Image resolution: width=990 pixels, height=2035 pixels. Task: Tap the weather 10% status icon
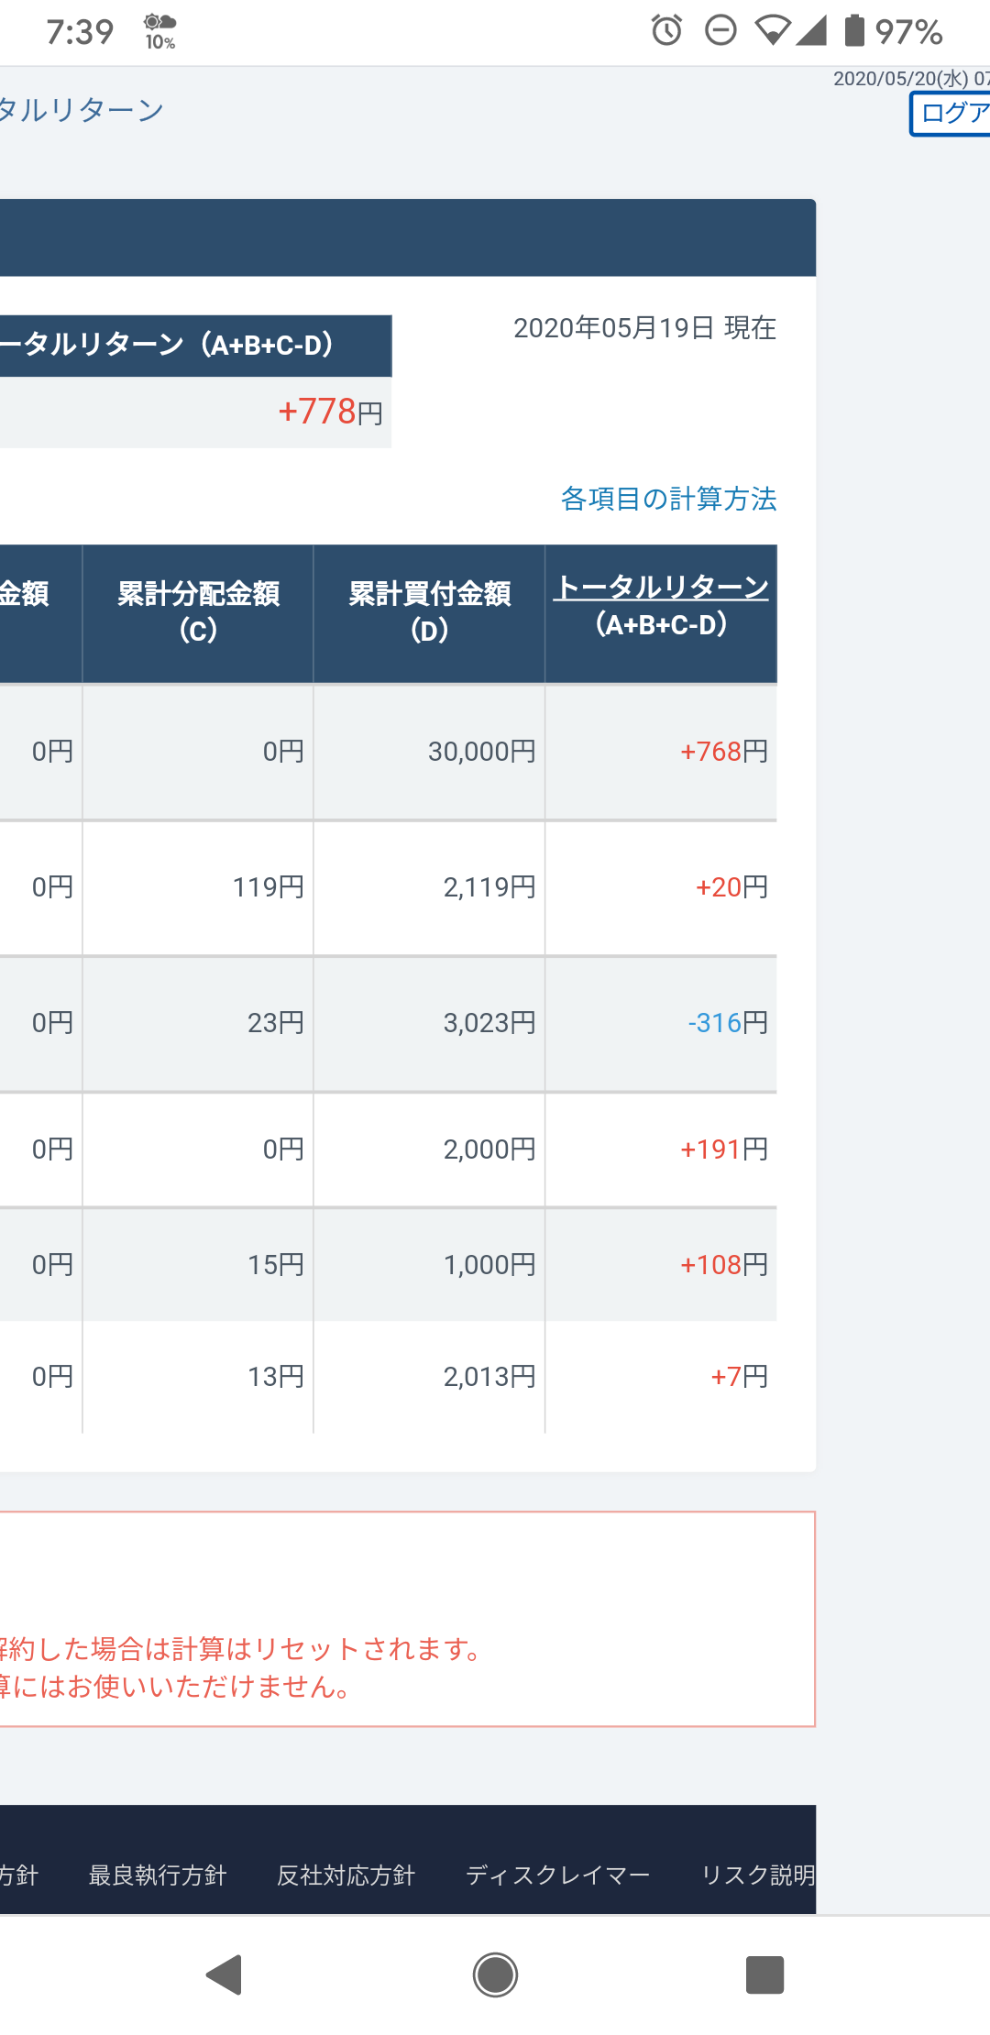coord(160,32)
